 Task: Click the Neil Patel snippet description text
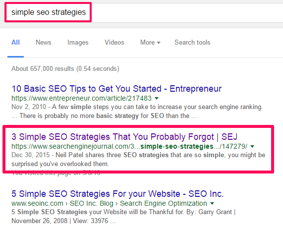138,159
